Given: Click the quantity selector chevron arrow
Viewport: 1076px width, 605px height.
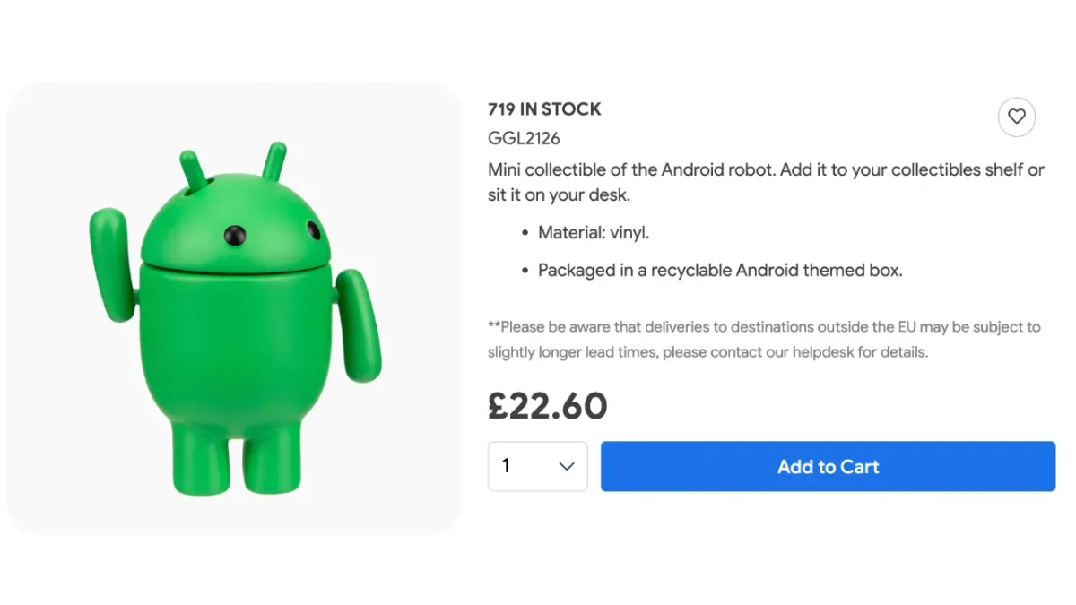Looking at the screenshot, I should [567, 466].
